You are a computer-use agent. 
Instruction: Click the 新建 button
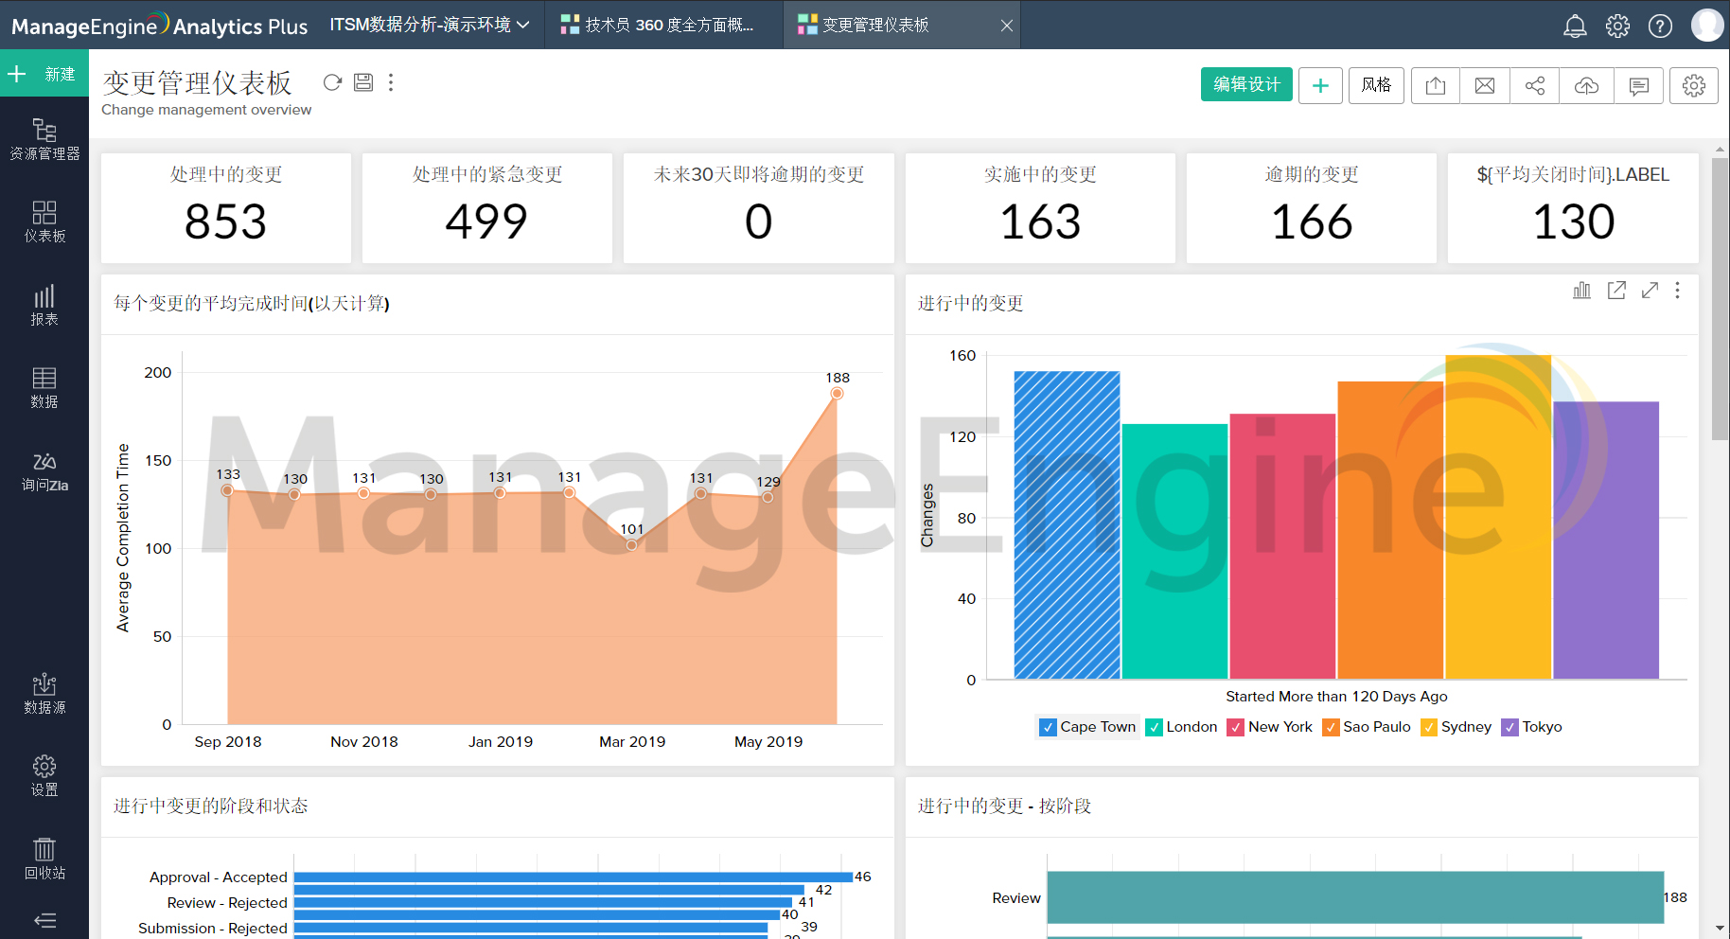[44, 74]
